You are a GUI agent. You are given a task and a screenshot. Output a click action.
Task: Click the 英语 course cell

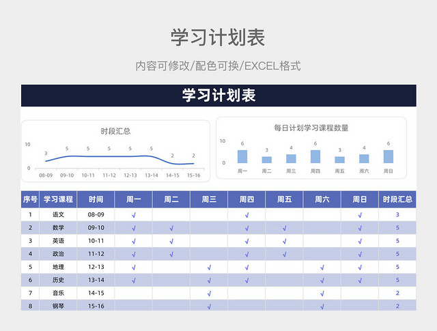coord(58,241)
